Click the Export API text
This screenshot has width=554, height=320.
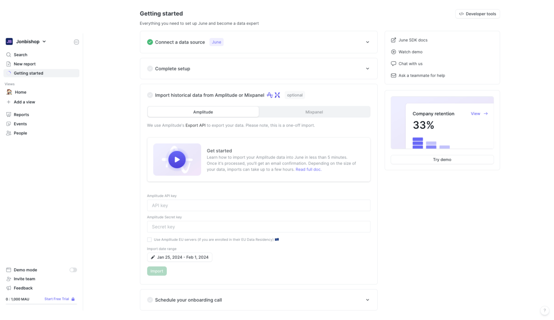coord(196,125)
